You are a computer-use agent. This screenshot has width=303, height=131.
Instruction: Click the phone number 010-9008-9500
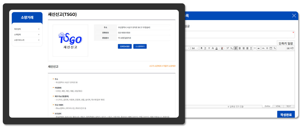124,33
